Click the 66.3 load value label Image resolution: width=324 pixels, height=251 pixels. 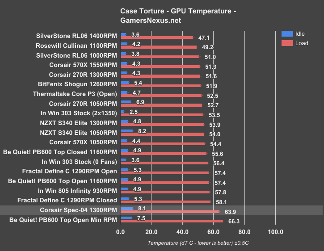[234, 221]
